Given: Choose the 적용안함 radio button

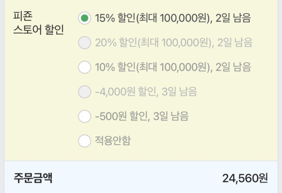Looking at the screenshot, I should click(85, 140).
